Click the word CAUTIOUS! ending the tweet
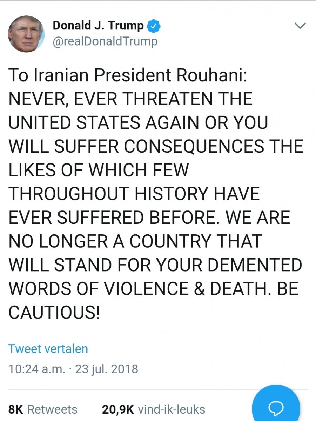The height and width of the screenshot is (421, 316). coord(54,312)
